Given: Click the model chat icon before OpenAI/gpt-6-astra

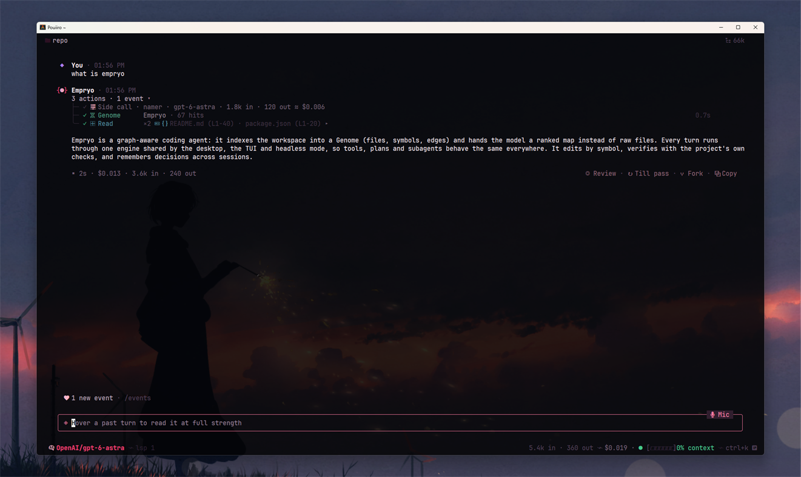Looking at the screenshot, I should (52, 448).
